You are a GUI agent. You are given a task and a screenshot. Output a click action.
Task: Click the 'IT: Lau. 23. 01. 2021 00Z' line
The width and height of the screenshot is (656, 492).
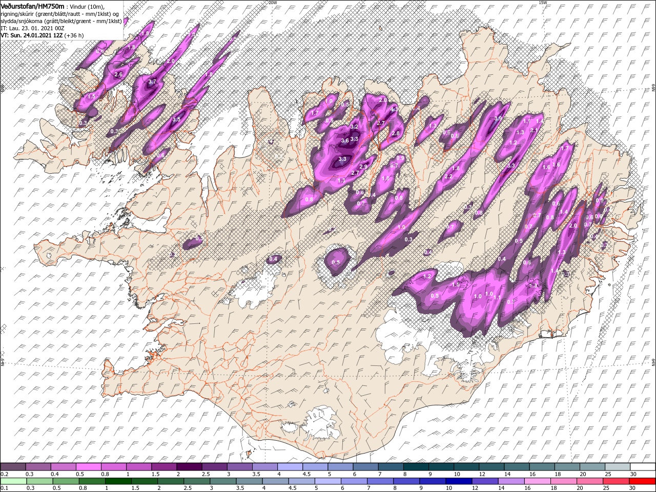coord(32,28)
